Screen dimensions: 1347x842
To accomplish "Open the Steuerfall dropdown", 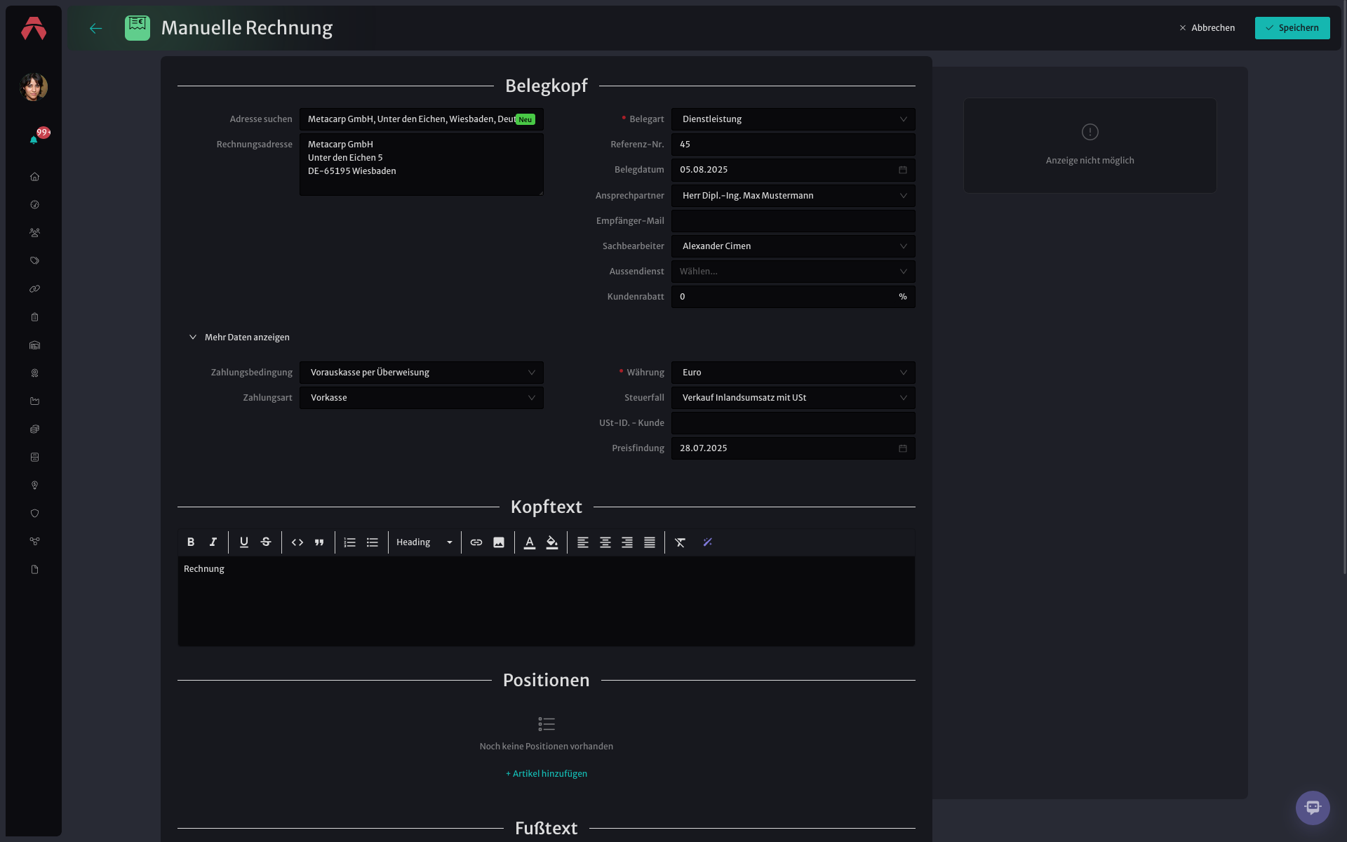I will [x=793, y=398].
